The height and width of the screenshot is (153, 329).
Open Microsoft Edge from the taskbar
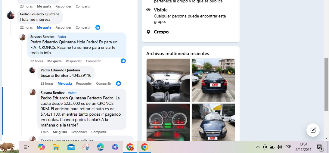[x=100, y=147]
